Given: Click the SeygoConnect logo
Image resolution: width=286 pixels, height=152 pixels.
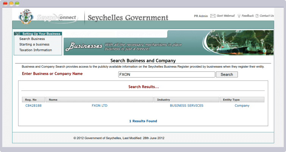Looking at the screenshot, I should (x=57, y=18).
